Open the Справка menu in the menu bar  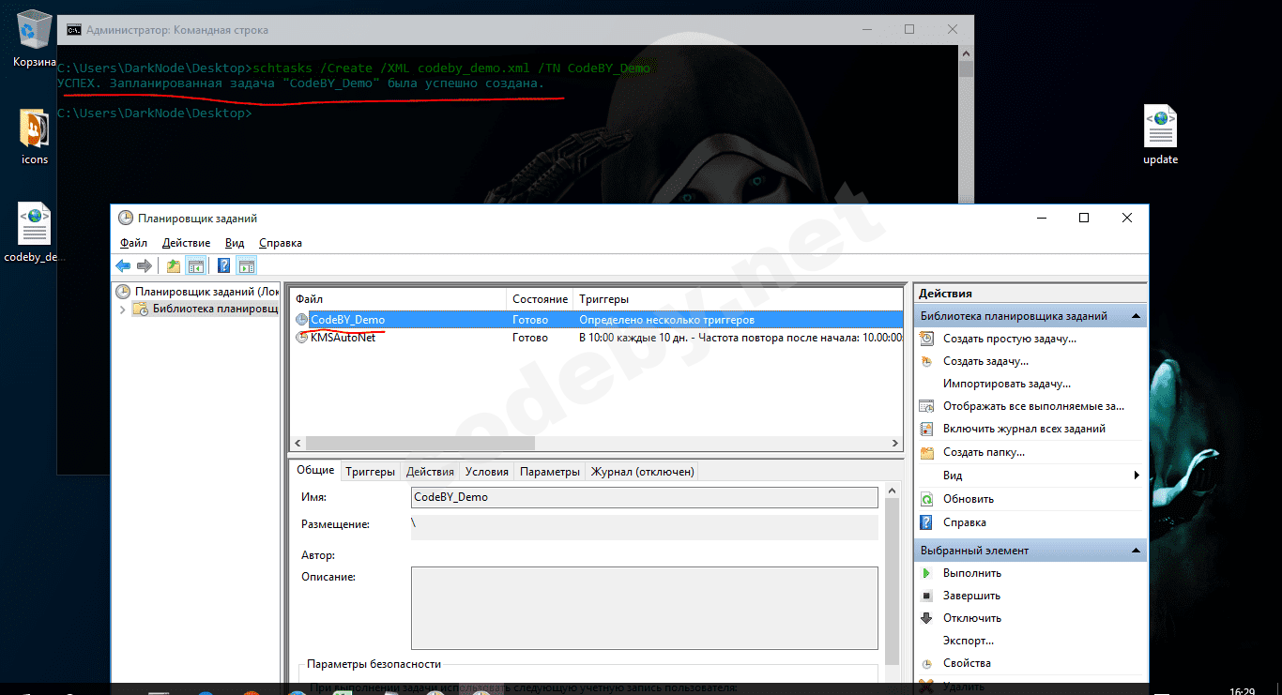[281, 243]
